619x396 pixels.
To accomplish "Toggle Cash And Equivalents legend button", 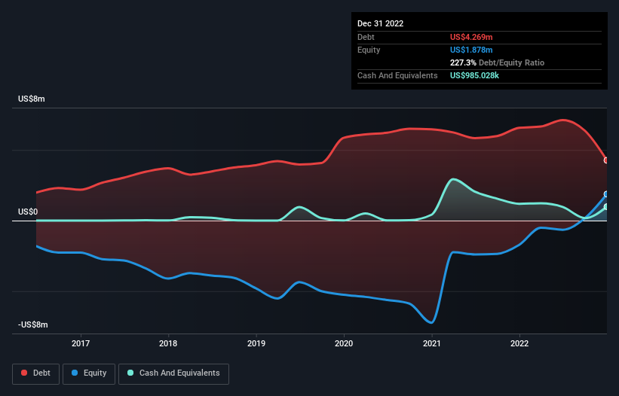I will coord(173,373).
